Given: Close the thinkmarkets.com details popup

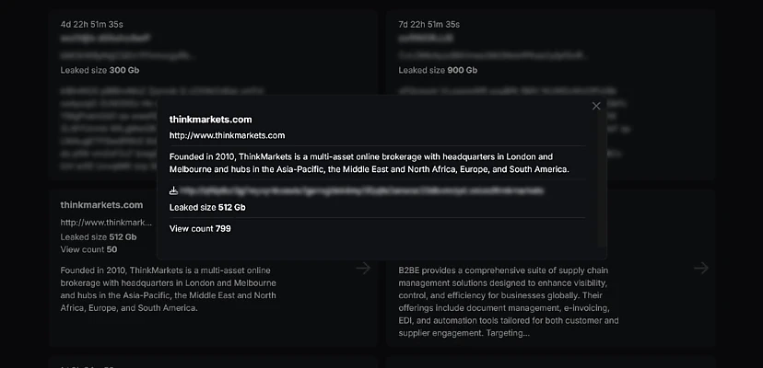Looking at the screenshot, I should click(x=596, y=106).
